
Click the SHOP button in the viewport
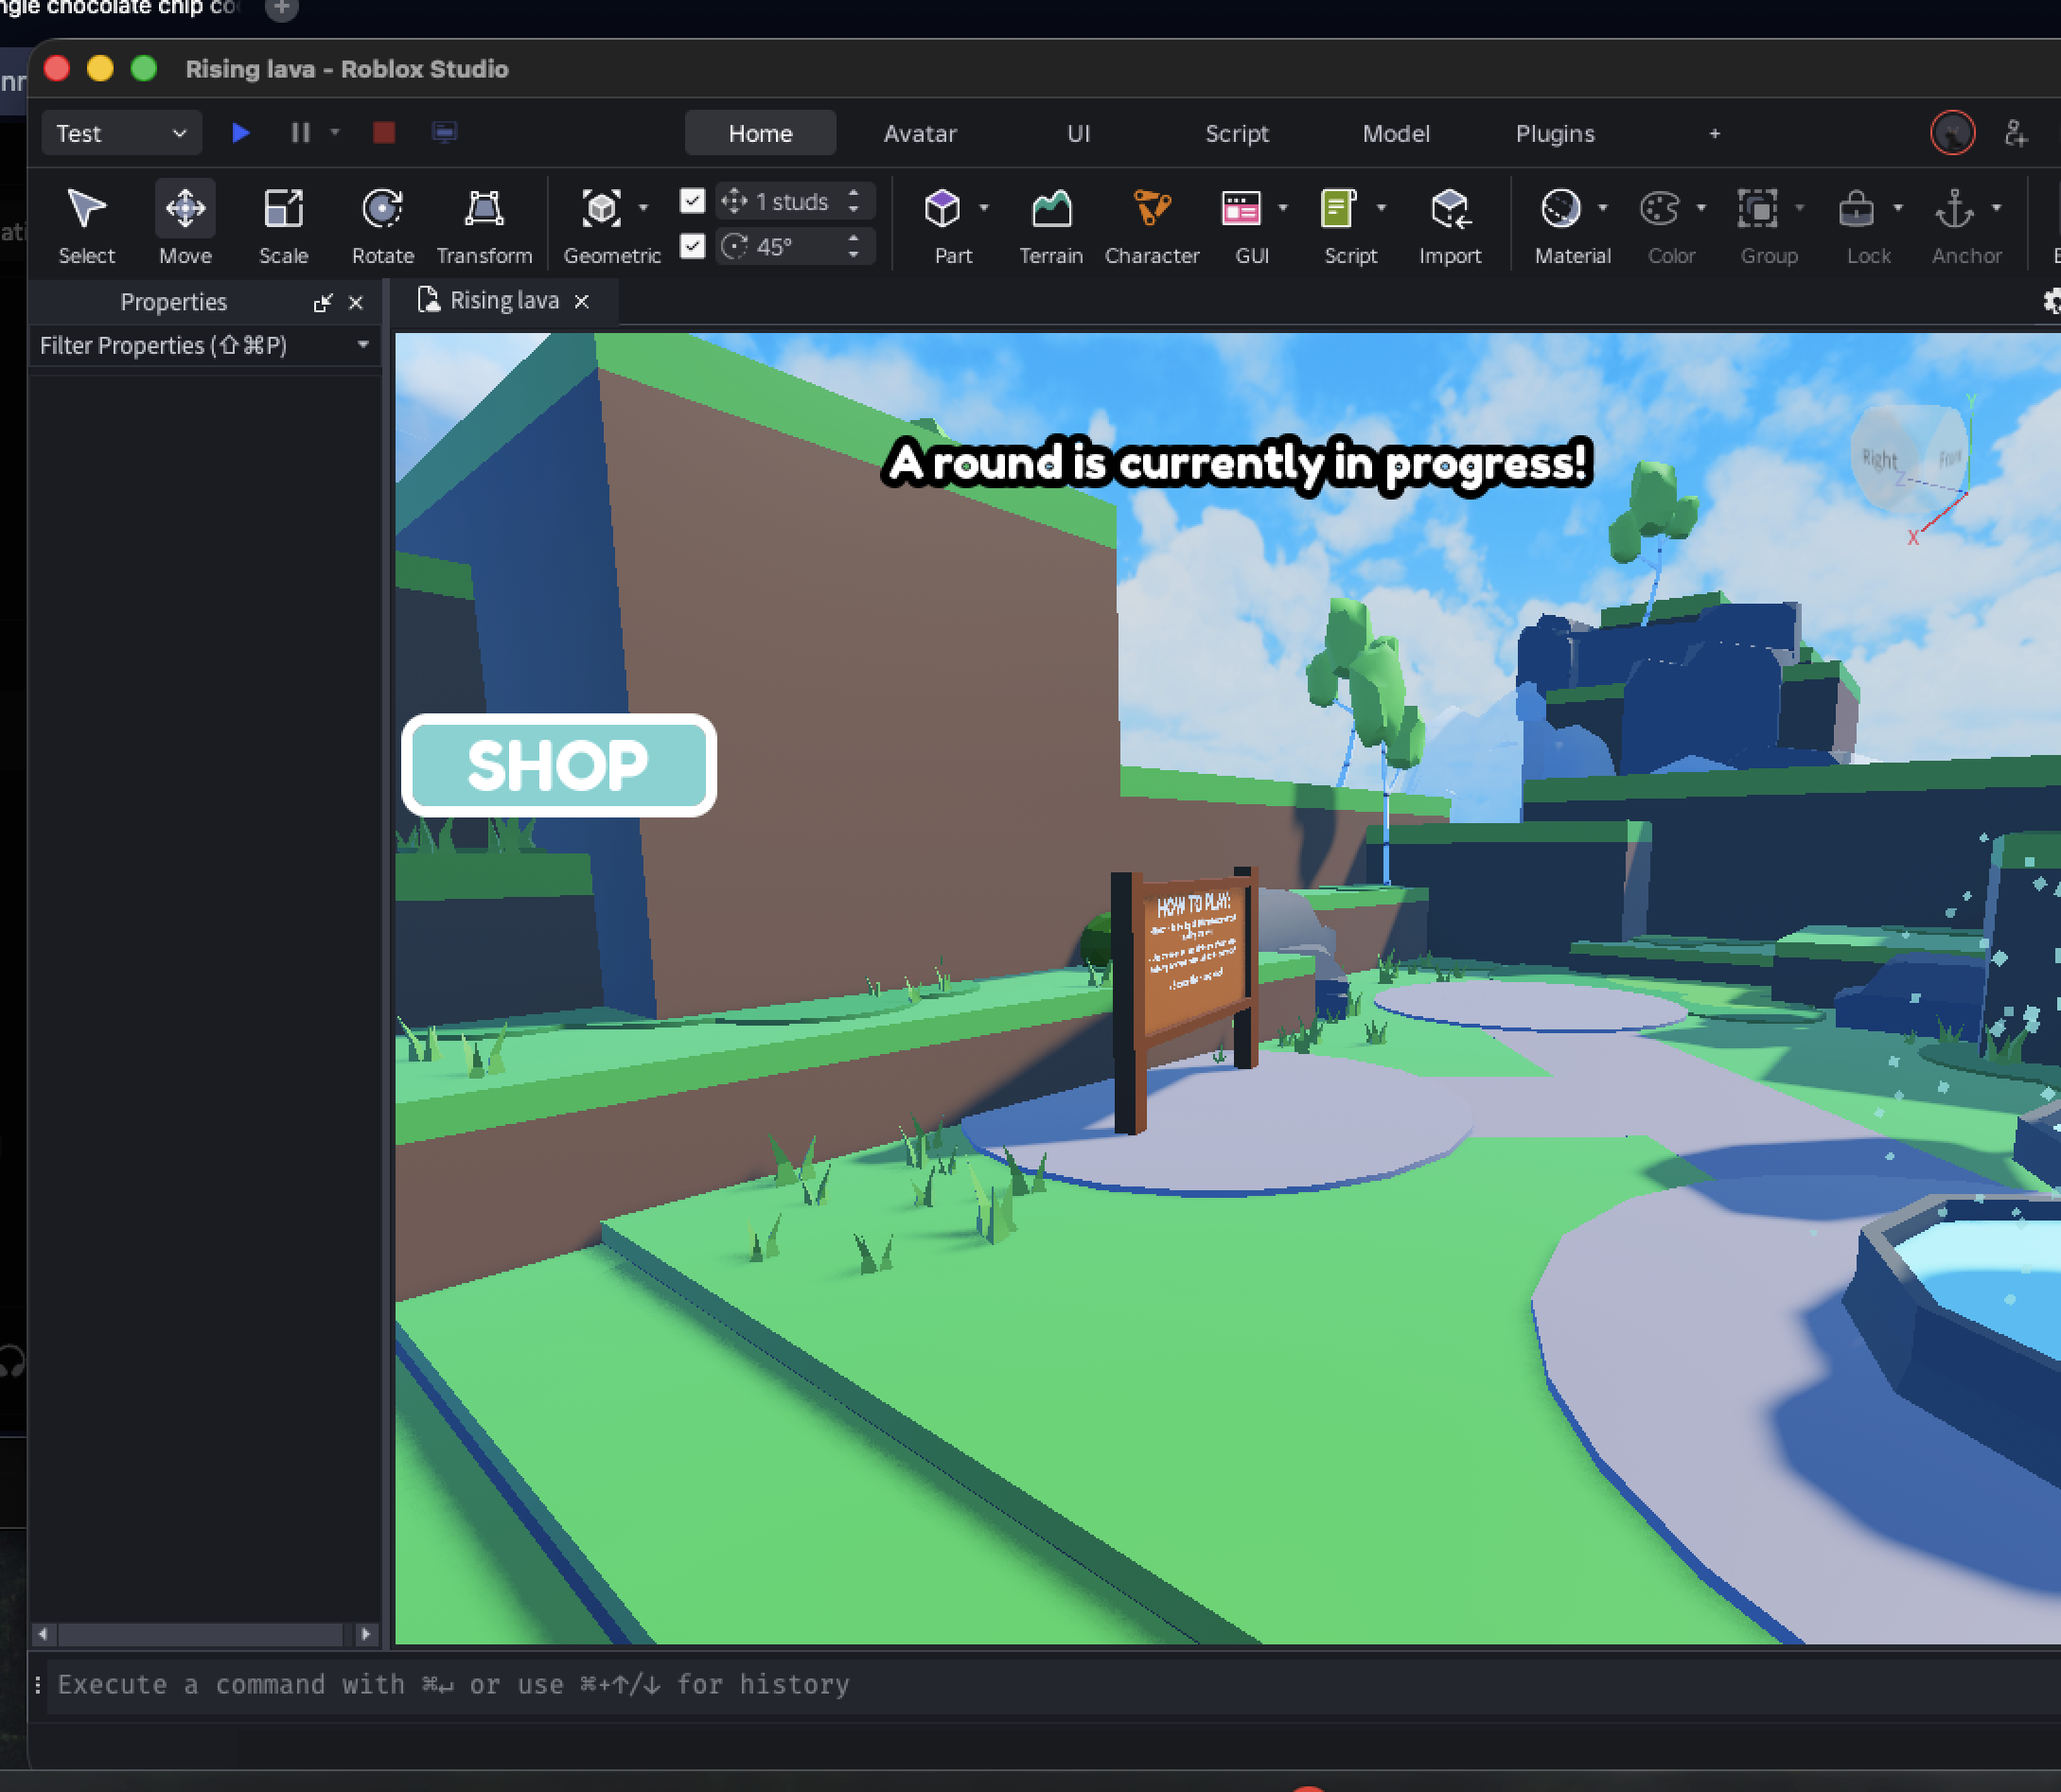(559, 765)
